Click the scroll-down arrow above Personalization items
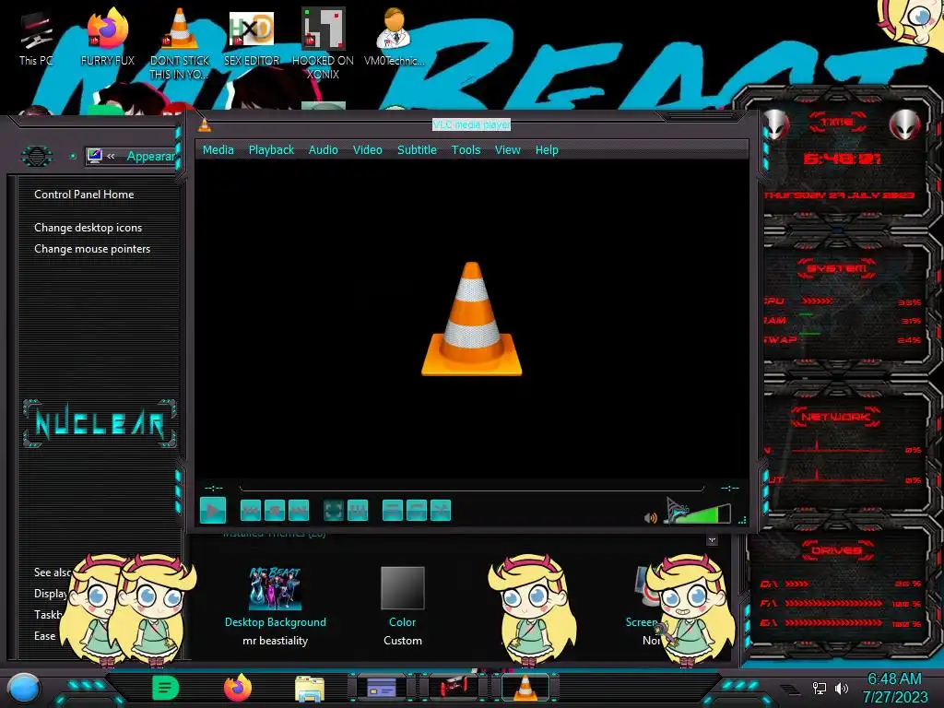Screen dimensions: 944x708 click(x=712, y=539)
